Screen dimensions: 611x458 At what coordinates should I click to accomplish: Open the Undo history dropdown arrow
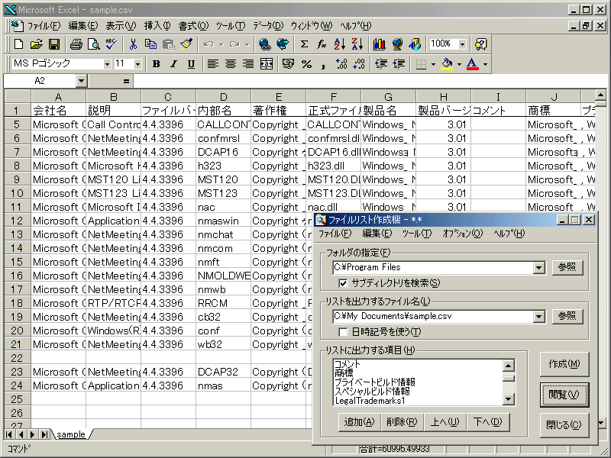[221, 44]
